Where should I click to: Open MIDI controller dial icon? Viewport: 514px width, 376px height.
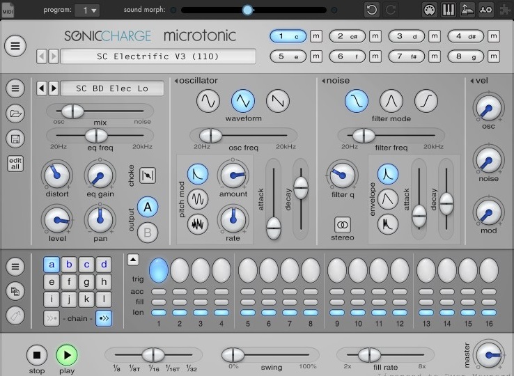pyautogui.click(x=430, y=10)
